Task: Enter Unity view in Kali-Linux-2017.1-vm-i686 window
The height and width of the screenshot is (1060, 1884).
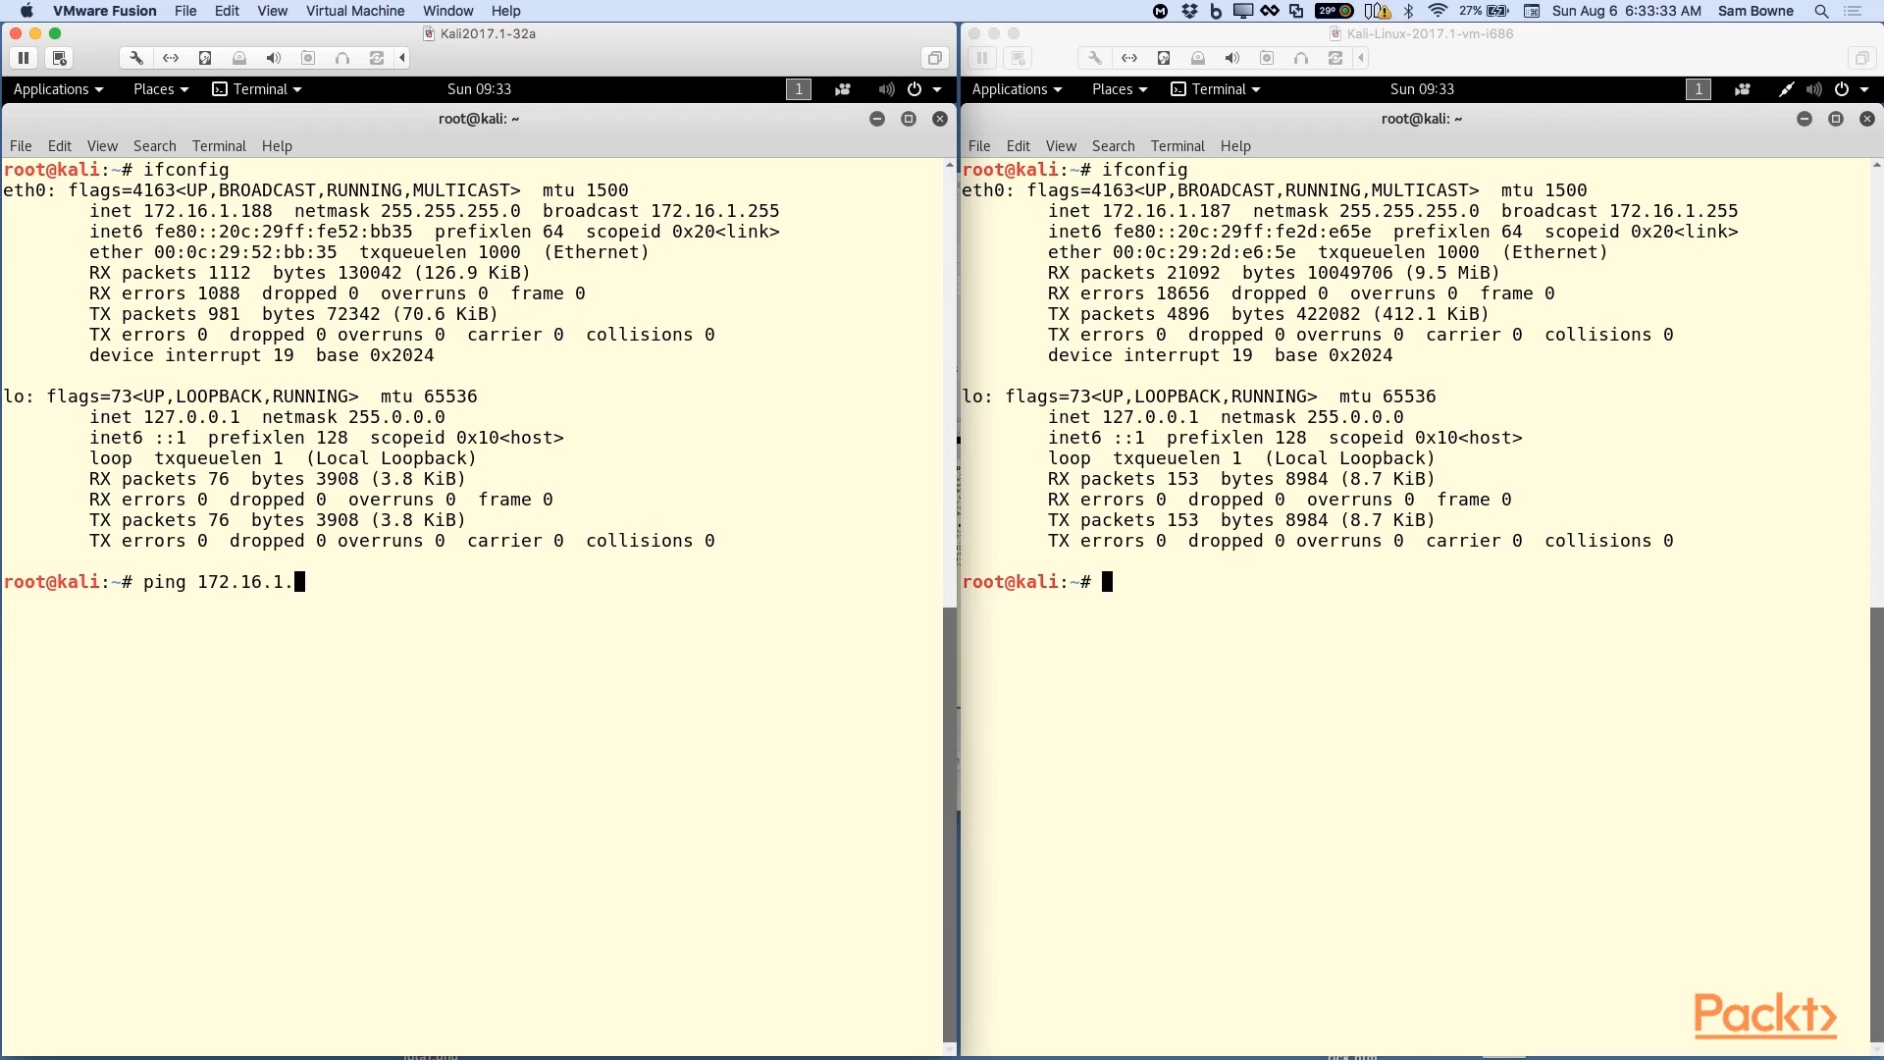Action: pos(1861,58)
